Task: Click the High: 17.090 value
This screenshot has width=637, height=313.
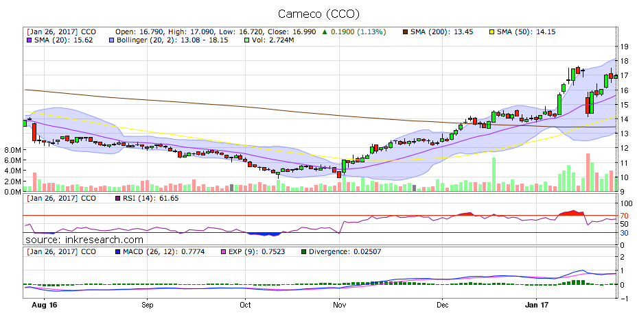Action: click(191, 32)
